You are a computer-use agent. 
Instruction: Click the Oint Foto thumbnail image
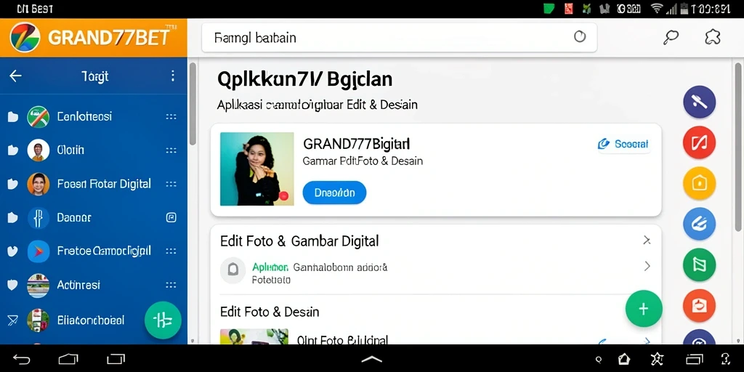[254, 336]
